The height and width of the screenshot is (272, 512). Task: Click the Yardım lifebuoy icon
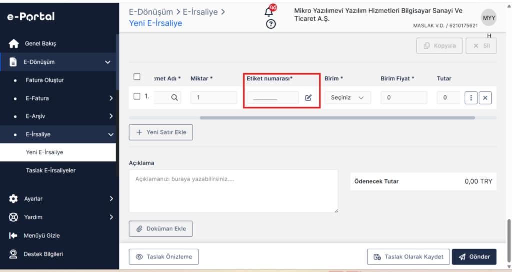13,217
